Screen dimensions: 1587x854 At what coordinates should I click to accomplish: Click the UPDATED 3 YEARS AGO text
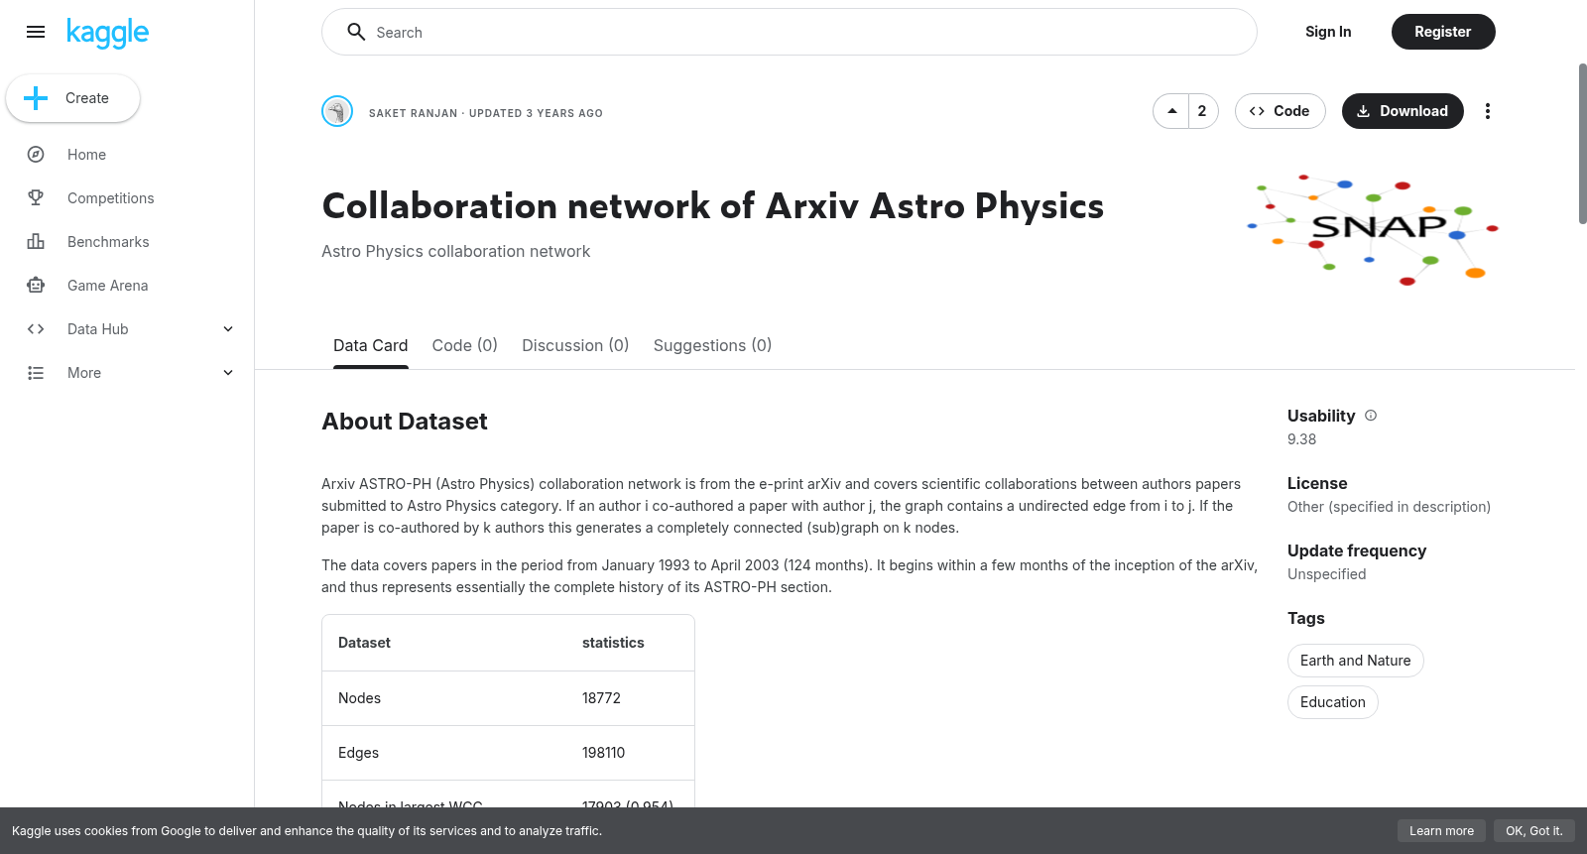(536, 113)
